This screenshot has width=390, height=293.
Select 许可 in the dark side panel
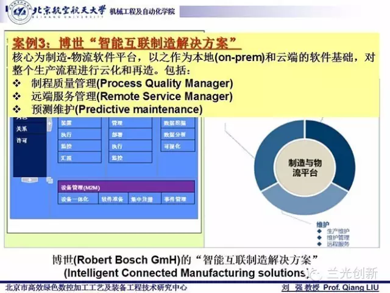click(22, 140)
